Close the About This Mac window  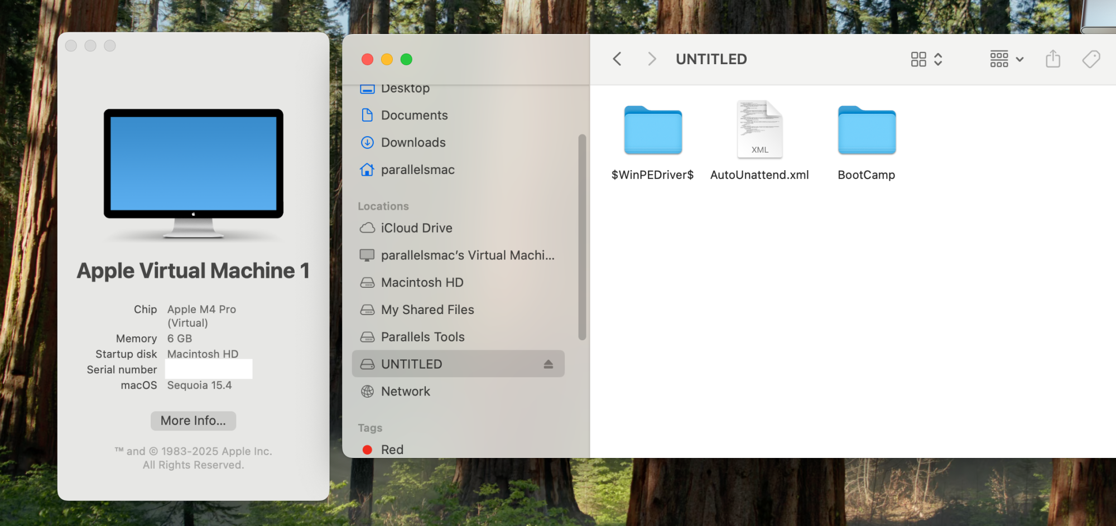tap(71, 46)
